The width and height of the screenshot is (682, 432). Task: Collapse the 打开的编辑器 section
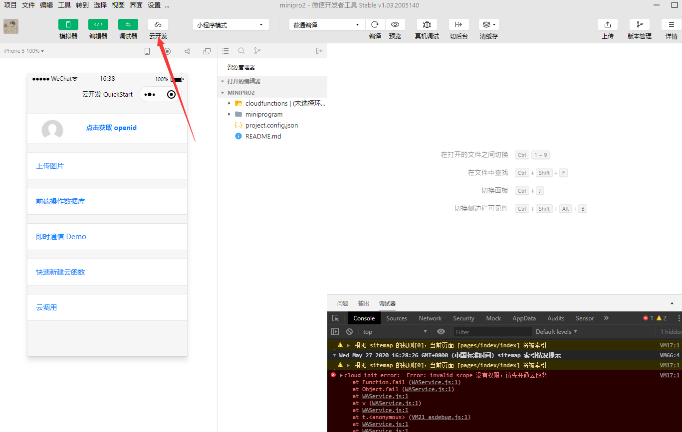pos(272,81)
